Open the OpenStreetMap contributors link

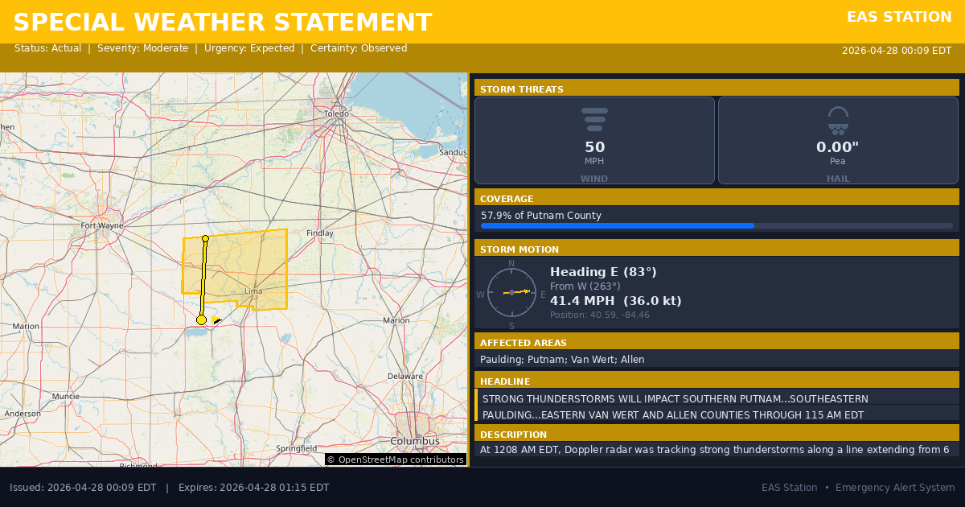click(395, 460)
